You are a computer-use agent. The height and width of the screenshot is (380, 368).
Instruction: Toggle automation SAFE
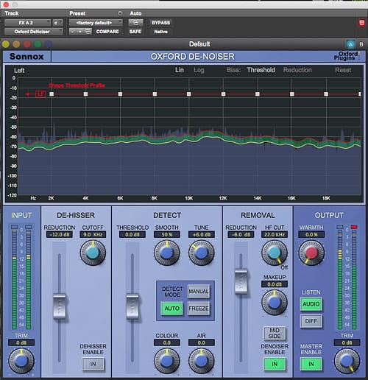point(135,32)
